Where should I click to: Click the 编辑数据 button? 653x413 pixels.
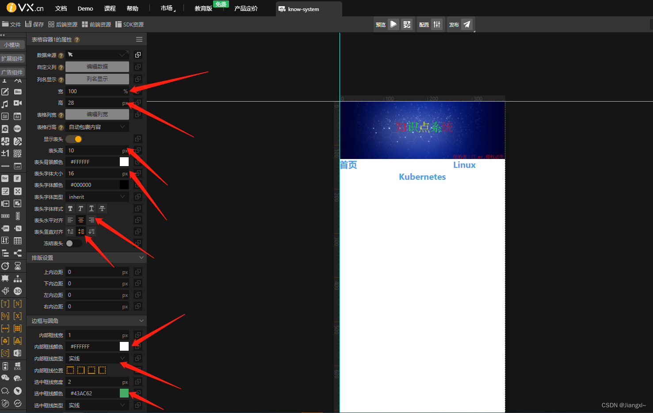tap(97, 67)
